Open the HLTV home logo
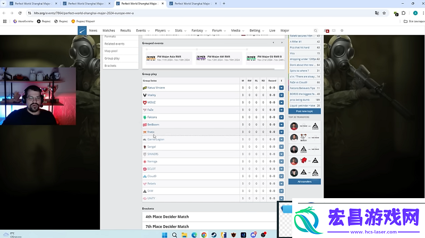 click(82, 31)
